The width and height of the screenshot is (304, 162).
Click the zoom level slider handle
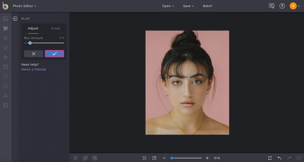(x=172, y=158)
